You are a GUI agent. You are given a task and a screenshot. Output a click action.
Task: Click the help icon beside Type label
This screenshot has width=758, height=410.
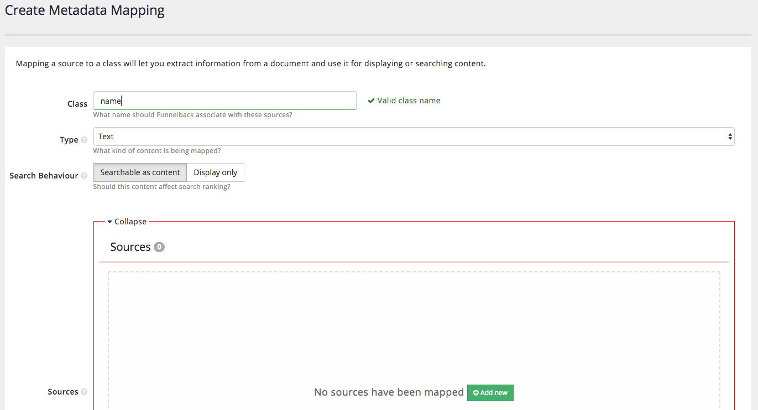84,140
